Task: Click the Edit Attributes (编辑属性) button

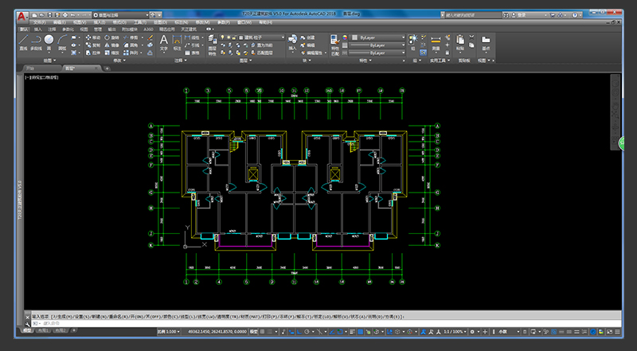Action: click(313, 53)
